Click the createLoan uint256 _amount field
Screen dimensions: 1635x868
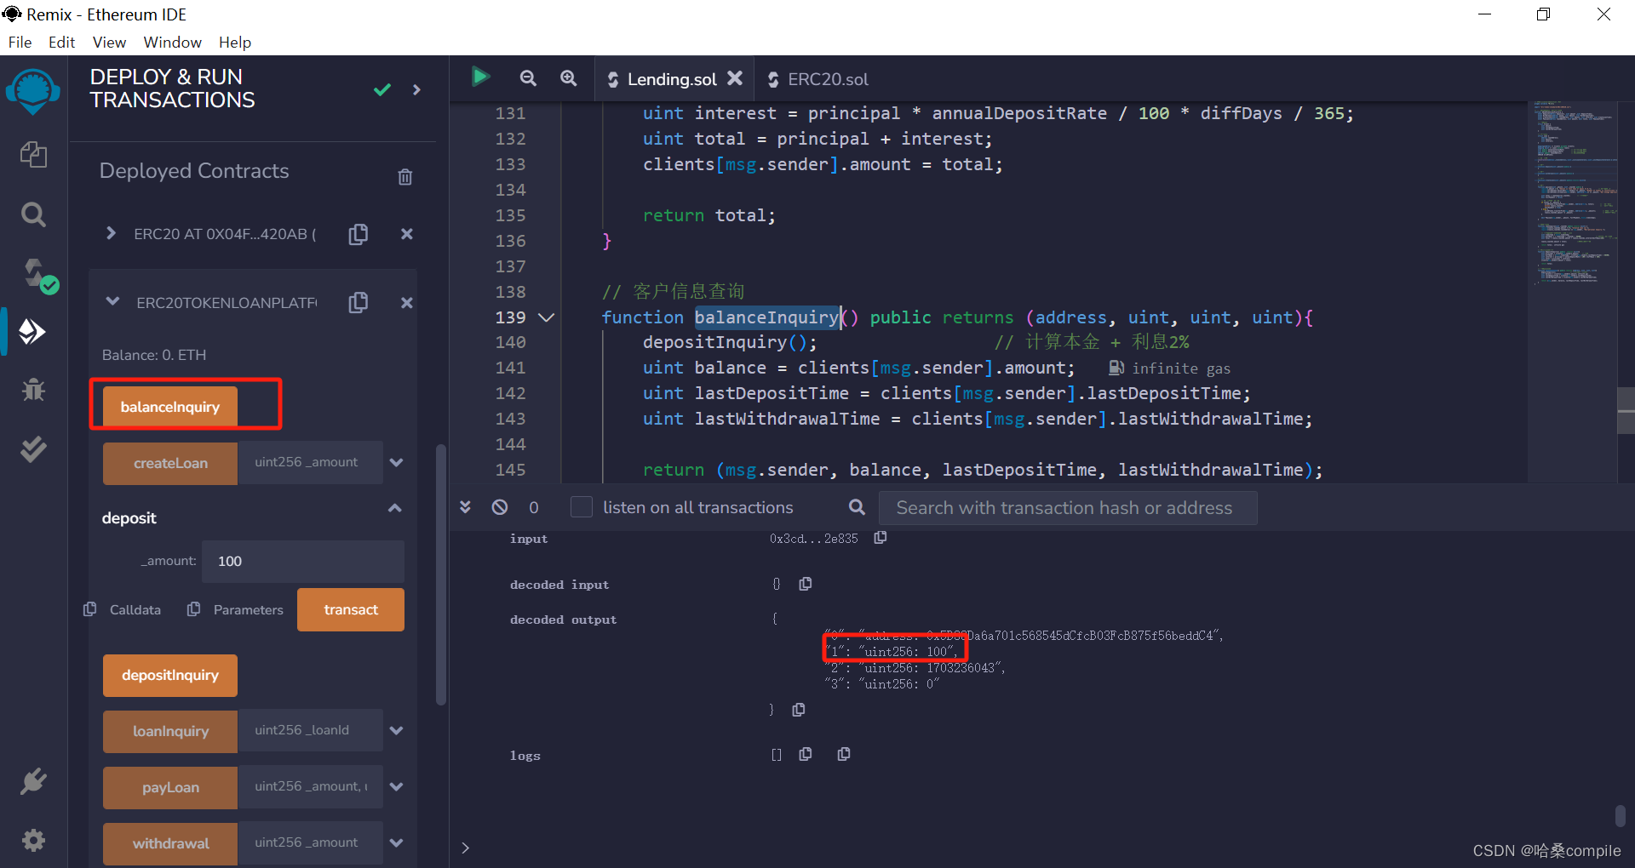coord(311,462)
